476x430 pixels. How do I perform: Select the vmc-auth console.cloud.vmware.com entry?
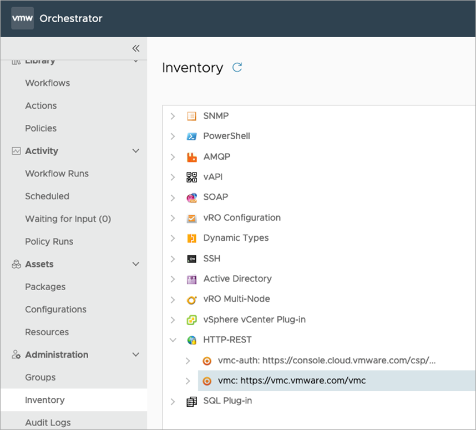(x=327, y=361)
